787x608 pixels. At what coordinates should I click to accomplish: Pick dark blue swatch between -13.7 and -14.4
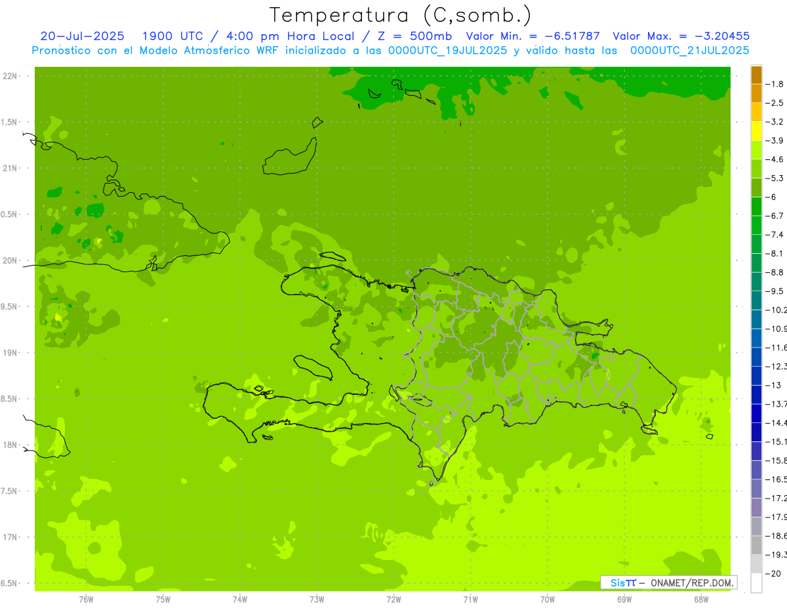tap(756, 413)
